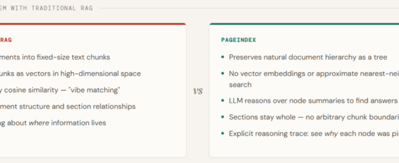This screenshot has width=399, height=163.
Task: Select "Preserves natural document hierarchy as a tree"
Action: pos(308,57)
